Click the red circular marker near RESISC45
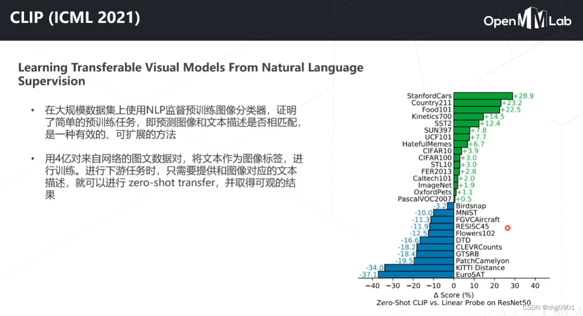583x316 pixels. coord(507,228)
